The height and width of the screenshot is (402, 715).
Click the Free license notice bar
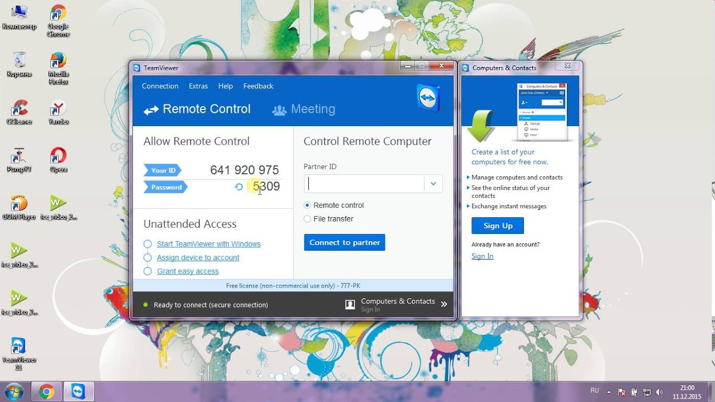[293, 285]
